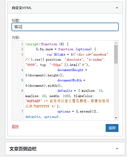Click the 内容 label

[16, 38]
